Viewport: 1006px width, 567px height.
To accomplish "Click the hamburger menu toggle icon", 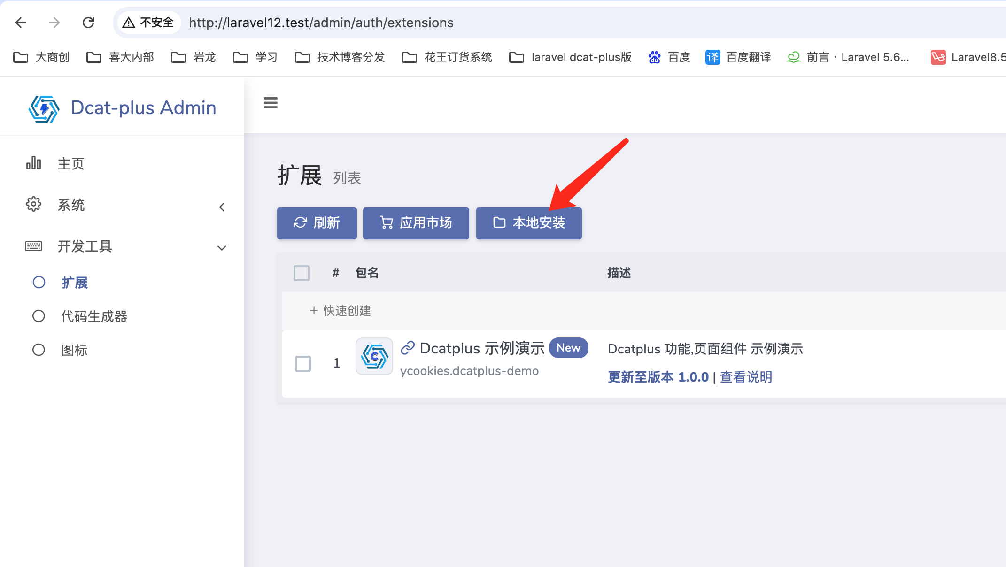I will coord(271,103).
